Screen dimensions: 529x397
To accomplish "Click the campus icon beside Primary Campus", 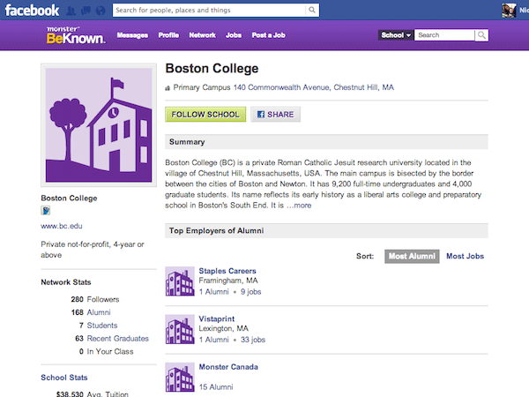I will [168, 88].
